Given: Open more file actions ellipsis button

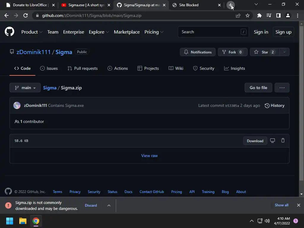Looking at the screenshot, I should (x=282, y=88).
